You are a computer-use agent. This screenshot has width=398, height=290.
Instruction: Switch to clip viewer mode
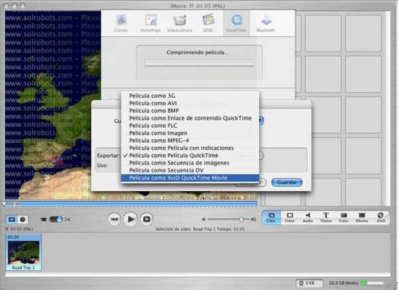(12, 219)
